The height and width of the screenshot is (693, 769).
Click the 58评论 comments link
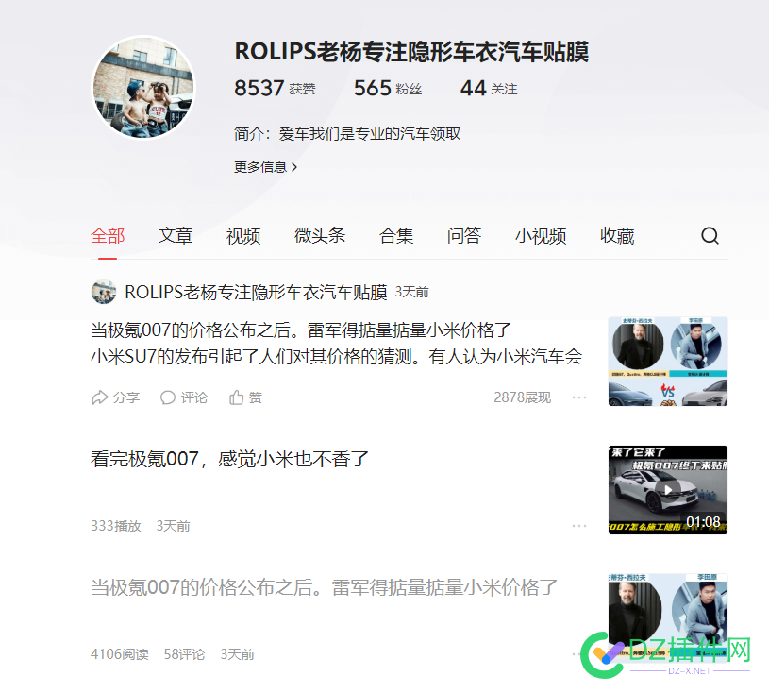click(x=185, y=652)
